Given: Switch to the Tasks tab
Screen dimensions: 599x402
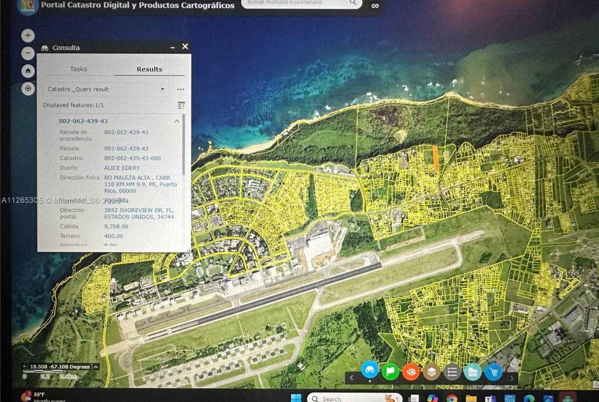Looking at the screenshot, I should click(x=78, y=69).
